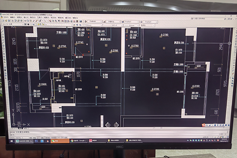Viewport: 237px width, 158px height.
Task: Open the Standard table style dropdown
Action: 132,22
